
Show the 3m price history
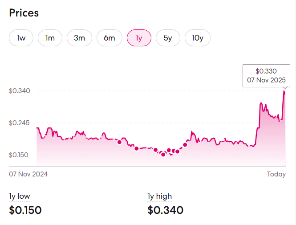pyautogui.click(x=79, y=38)
